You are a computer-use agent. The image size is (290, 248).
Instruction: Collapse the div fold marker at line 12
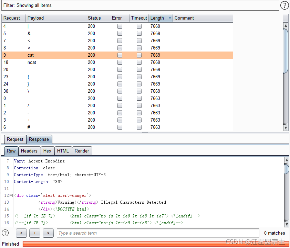[11, 196]
